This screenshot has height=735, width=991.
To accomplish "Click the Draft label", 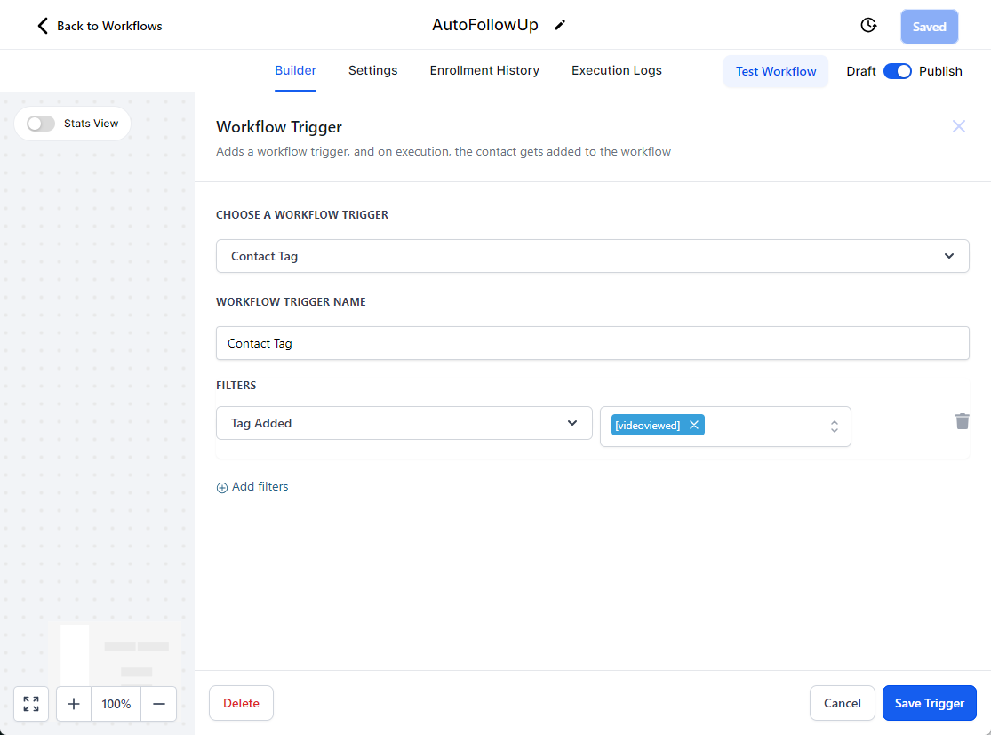I will (861, 71).
